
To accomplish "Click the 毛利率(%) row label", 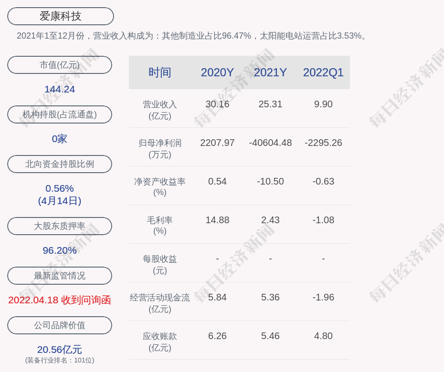I will tap(160, 226).
